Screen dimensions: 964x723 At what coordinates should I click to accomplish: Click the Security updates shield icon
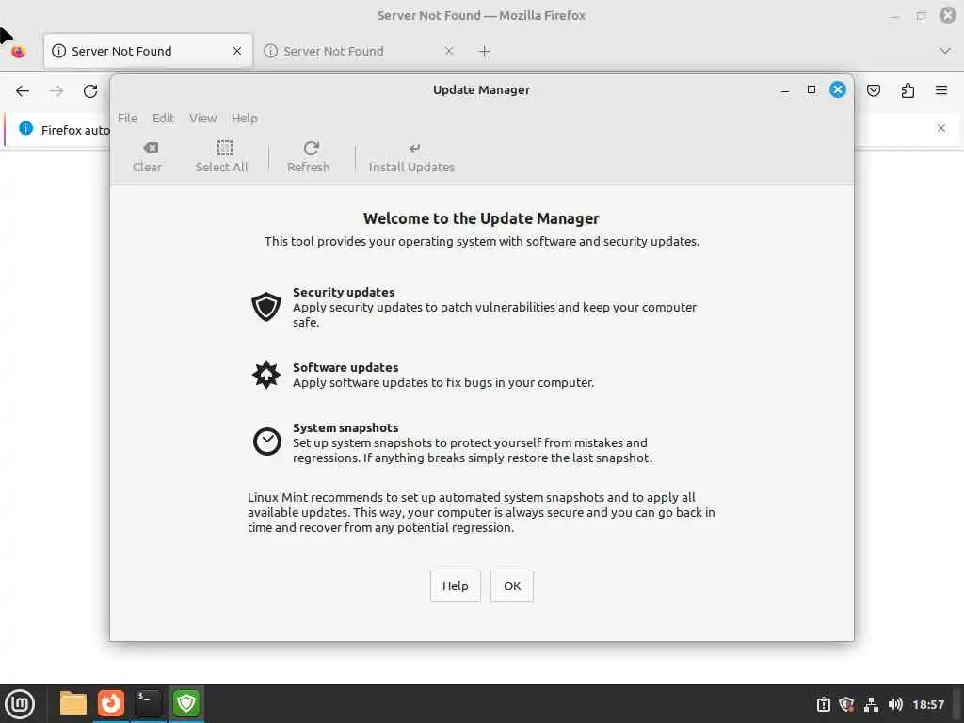point(266,306)
